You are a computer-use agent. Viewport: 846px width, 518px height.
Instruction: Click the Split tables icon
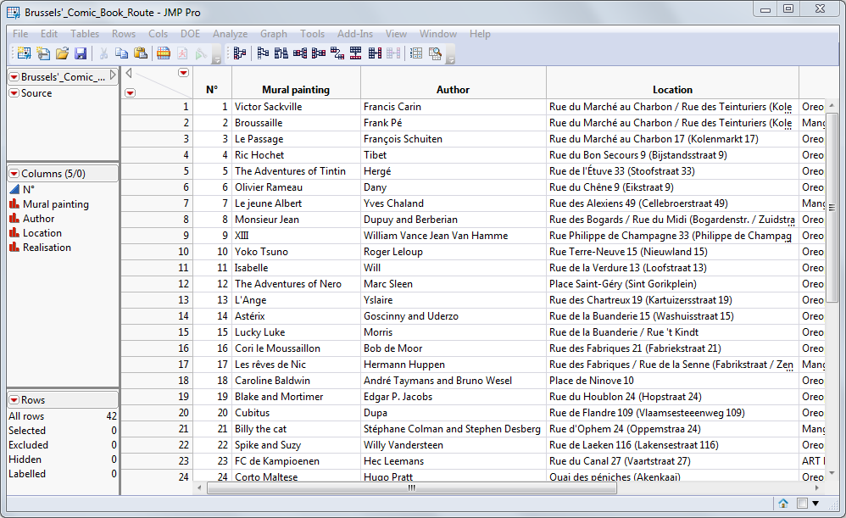click(x=319, y=53)
